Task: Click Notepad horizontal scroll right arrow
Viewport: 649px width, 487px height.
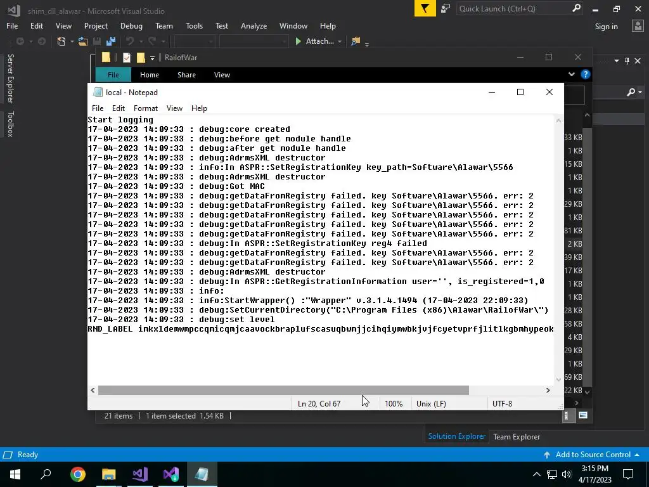Action: tap(548, 390)
